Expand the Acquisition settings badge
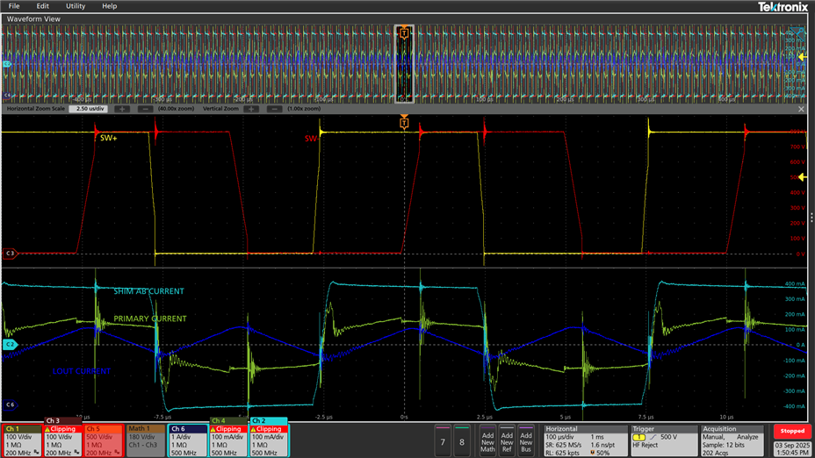The height and width of the screenshot is (458, 815). 732,440
